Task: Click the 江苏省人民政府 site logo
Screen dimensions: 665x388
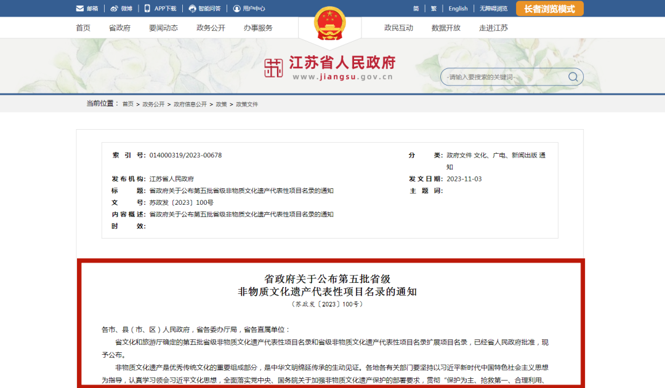Action: 329,65
